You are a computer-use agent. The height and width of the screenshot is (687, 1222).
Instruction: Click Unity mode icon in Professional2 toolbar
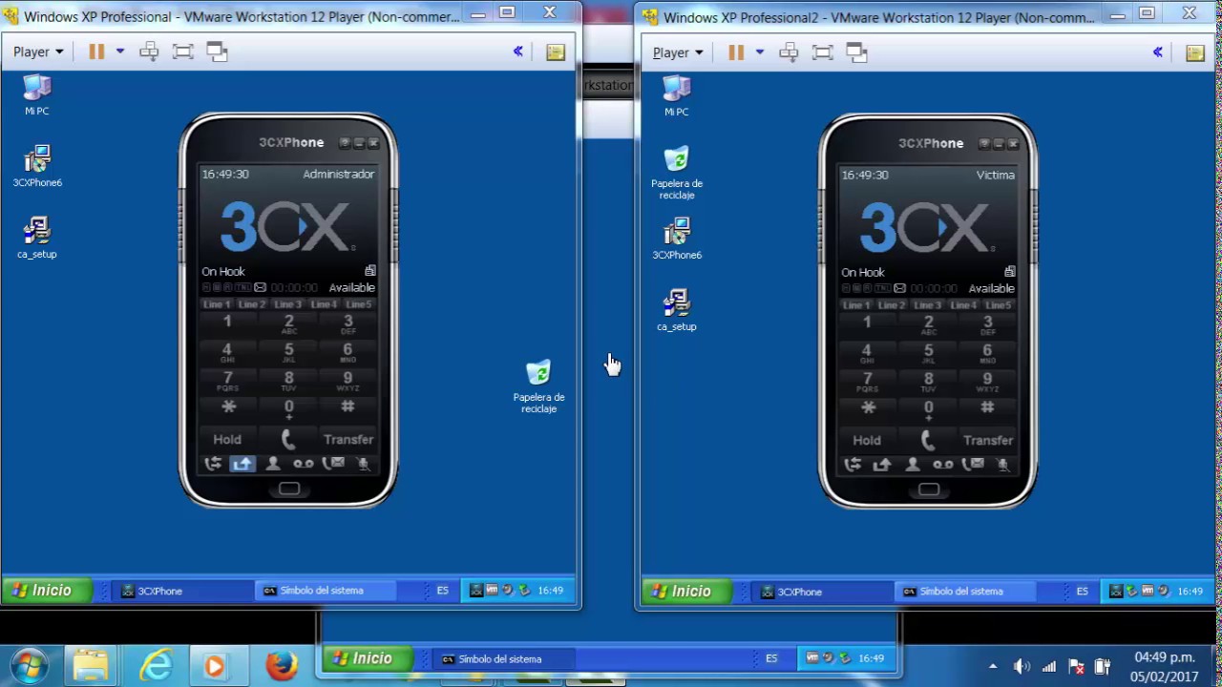coord(857,52)
